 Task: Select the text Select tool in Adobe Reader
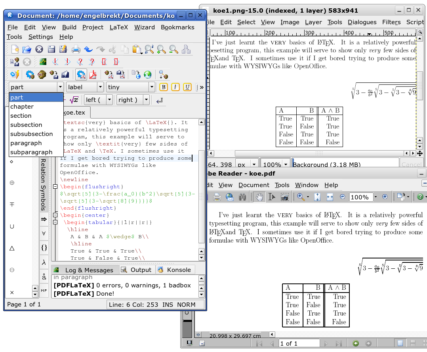(x=272, y=197)
